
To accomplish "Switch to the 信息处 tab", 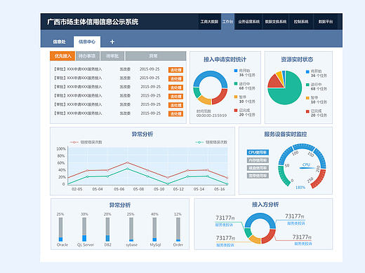I will coord(59,42).
